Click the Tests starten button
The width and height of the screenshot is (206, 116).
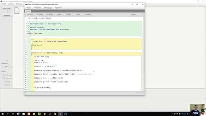pyautogui.click(x=7, y=75)
